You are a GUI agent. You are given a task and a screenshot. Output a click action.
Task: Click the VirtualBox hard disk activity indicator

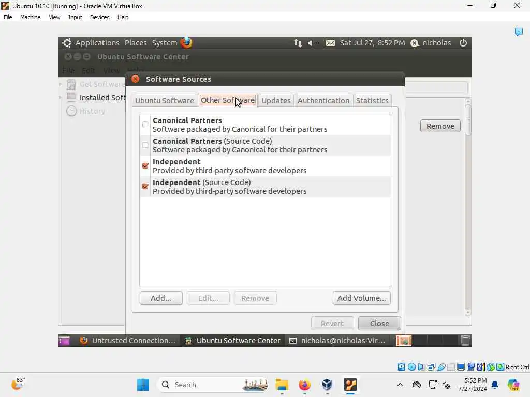coord(401,367)
